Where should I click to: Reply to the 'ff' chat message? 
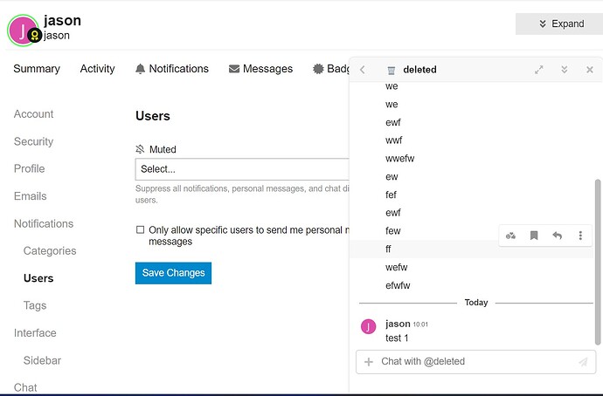[558, 236]
